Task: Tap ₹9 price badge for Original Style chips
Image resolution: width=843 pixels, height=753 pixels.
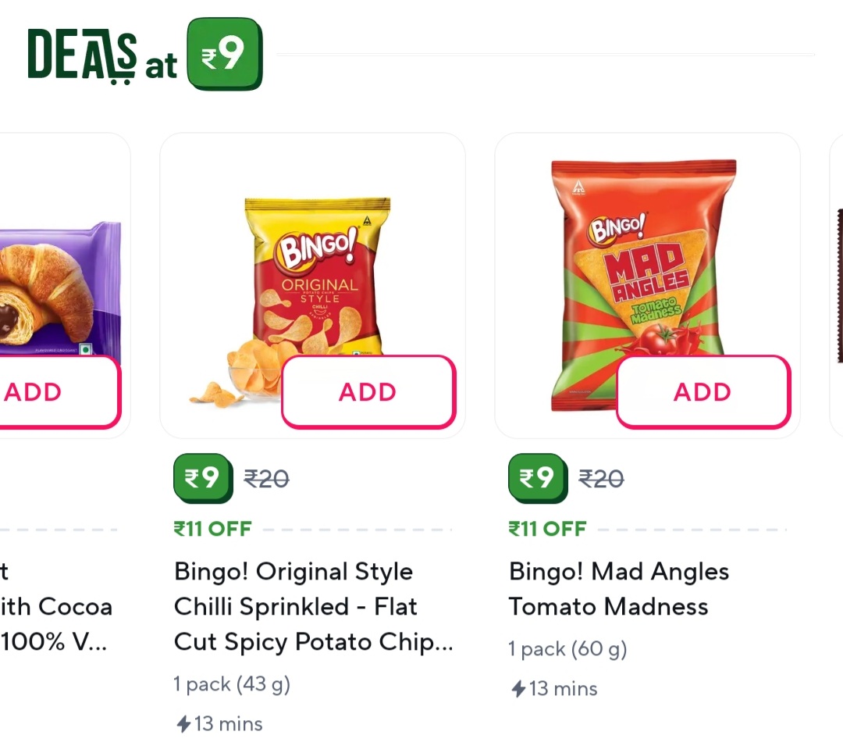Action: tap(203, 477)
